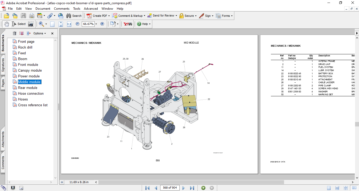Screen dimensions: 359x191
Task: Select the Hand tool
Action: point(6,24)
